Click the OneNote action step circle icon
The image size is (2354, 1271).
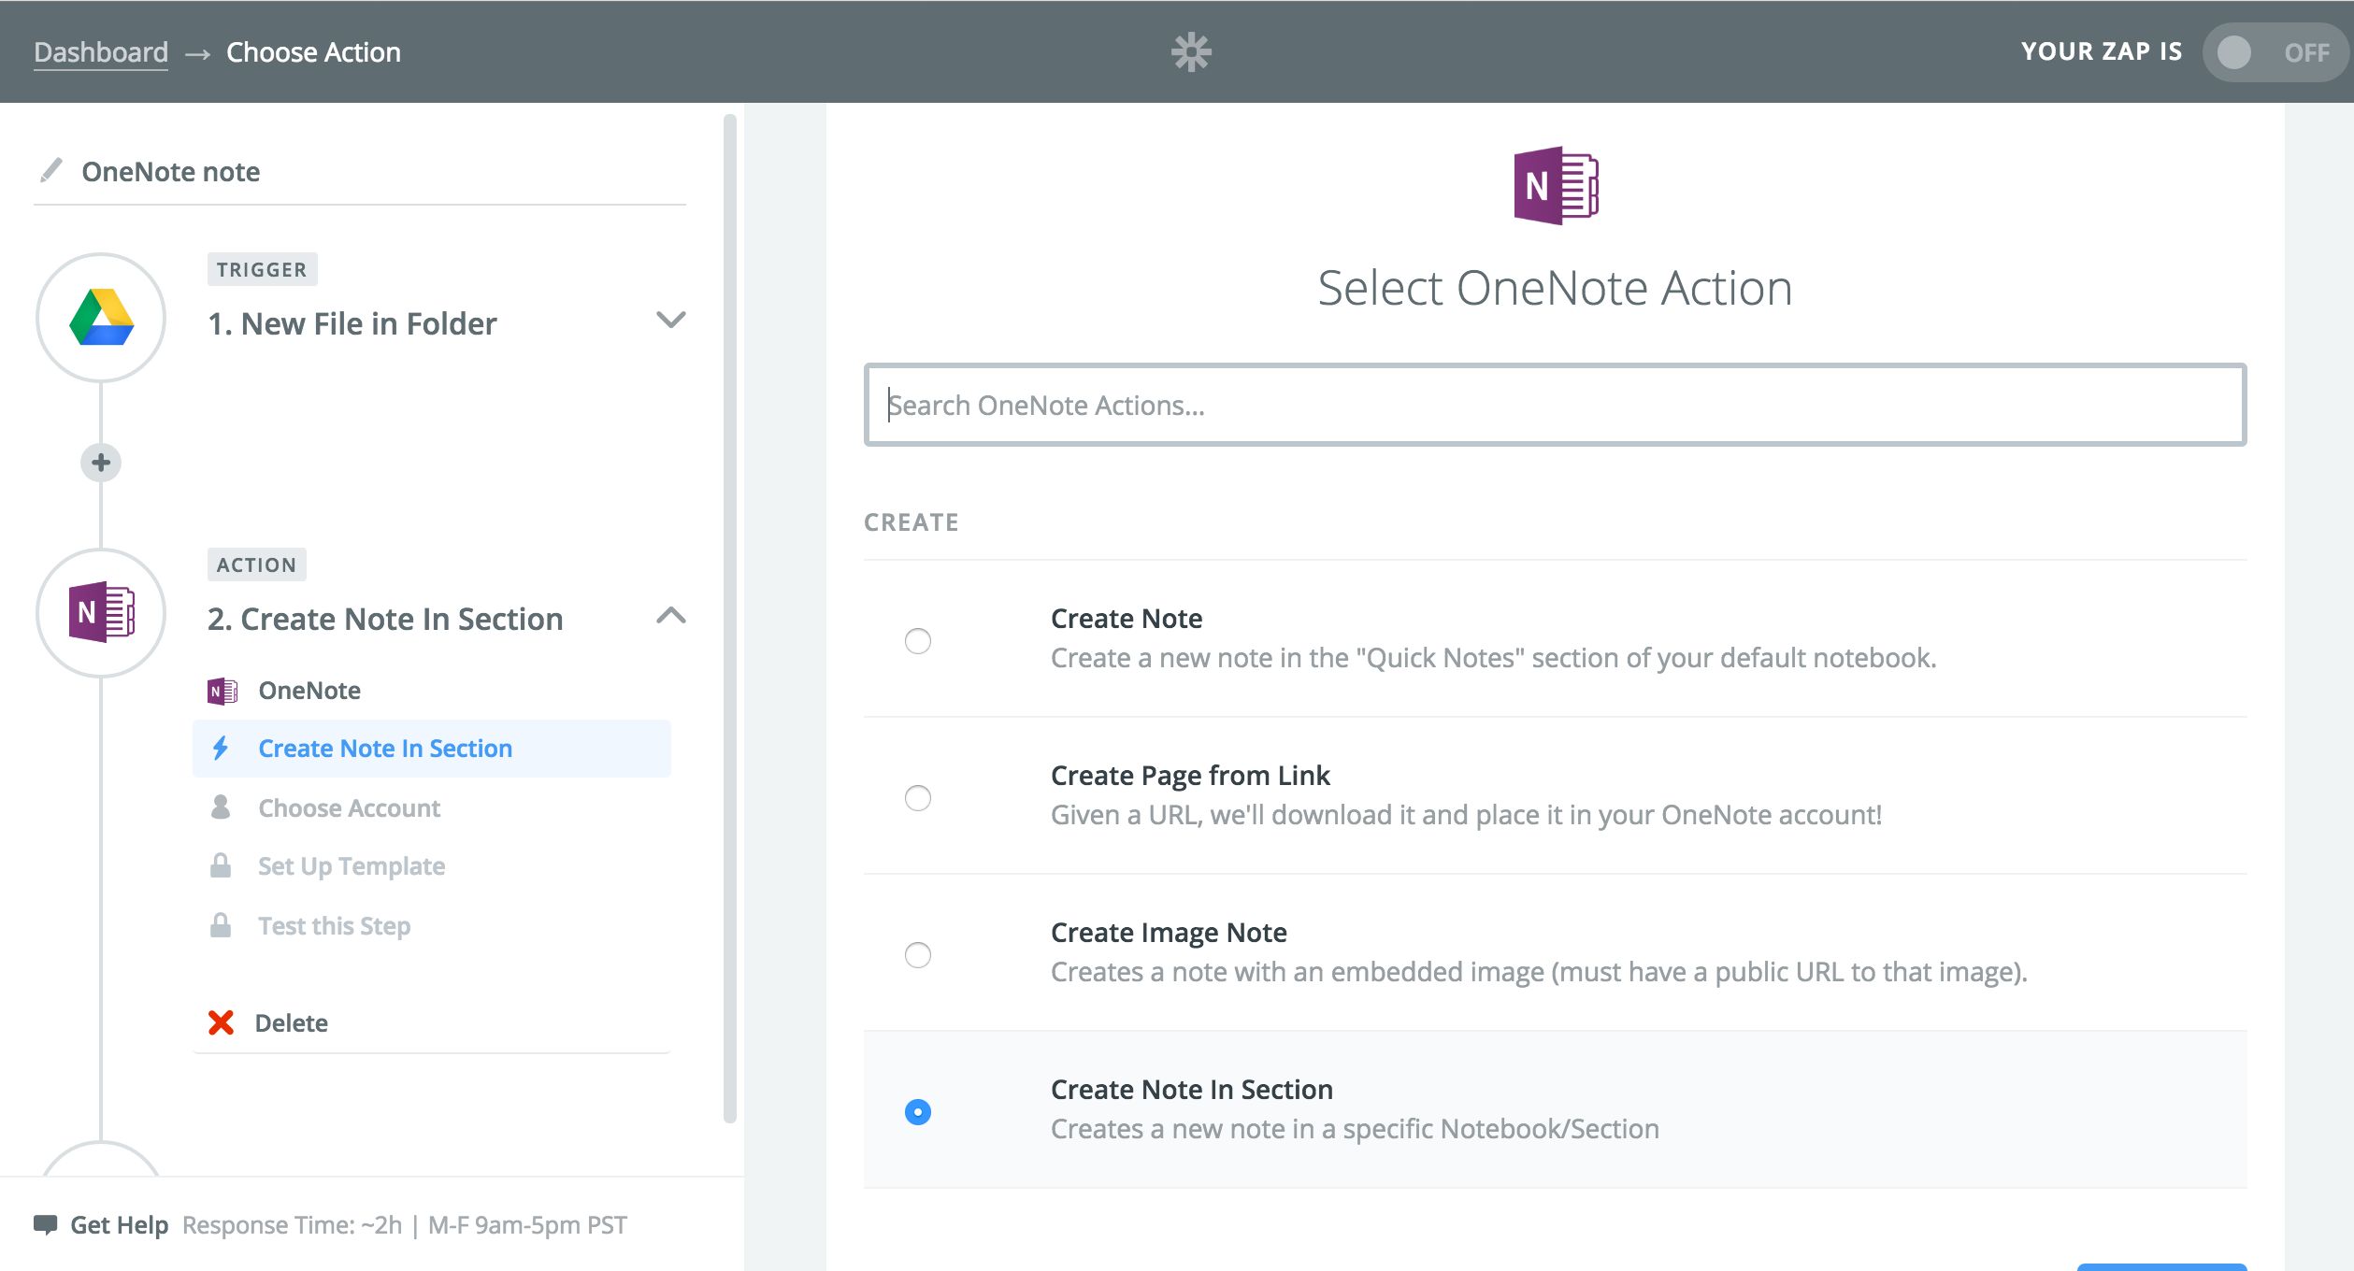tap(101, 613)
